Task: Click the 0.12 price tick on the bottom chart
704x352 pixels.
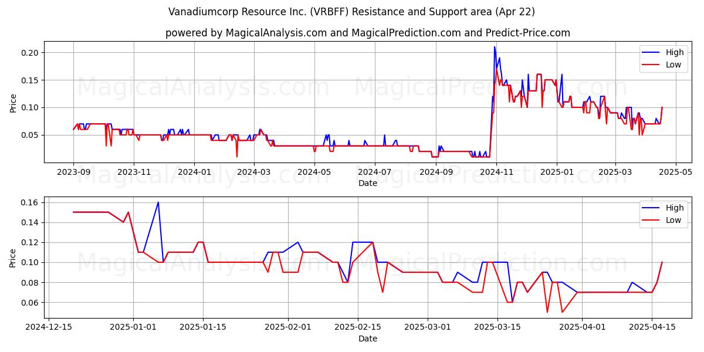Action: pos(31,242)
